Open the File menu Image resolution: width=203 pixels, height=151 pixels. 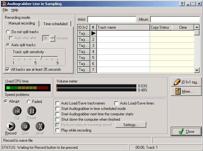tap(5, 10)
